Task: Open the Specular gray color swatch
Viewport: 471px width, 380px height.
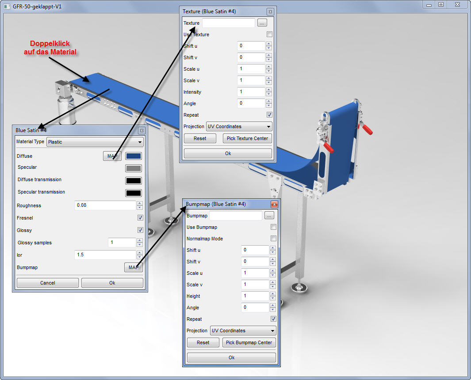Action: 134,168
